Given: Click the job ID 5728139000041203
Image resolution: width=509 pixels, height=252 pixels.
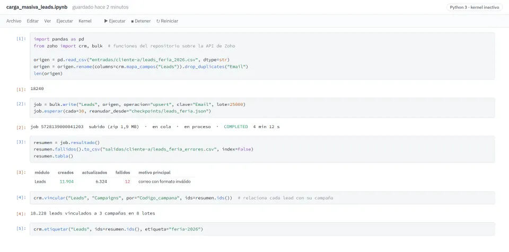Looking at the screenshot, I should 62,127.
